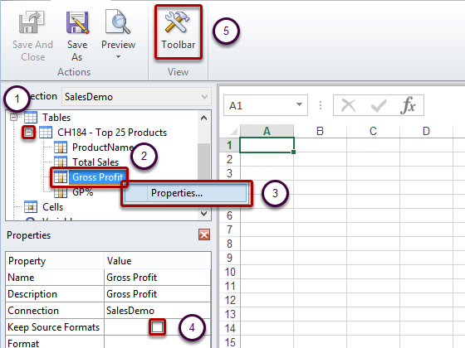Image resolution: width=465 pixels, height=348 pixels.
Task: Click the Save And Close icon
Action: click(32, 22)
